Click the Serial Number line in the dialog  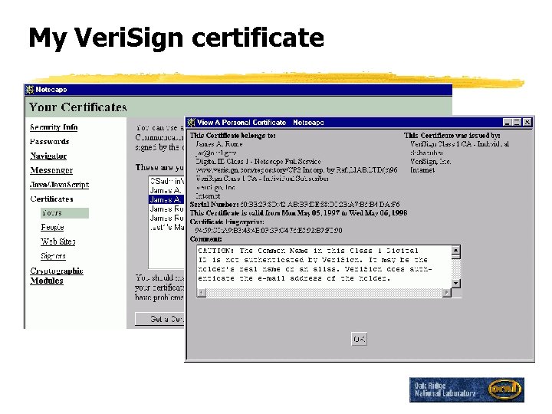[x=295, y=204]
